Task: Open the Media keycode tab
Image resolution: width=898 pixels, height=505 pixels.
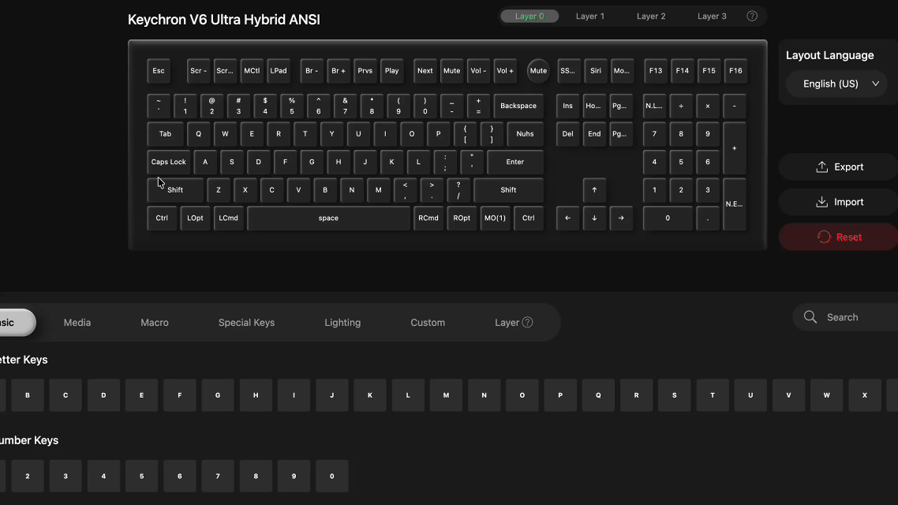Action: tap(77, 323)
